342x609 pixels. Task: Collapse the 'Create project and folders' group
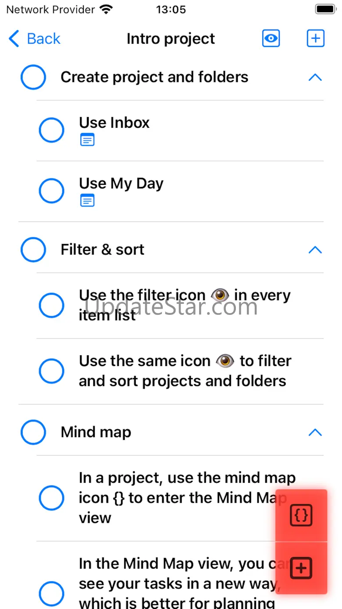coord(315,78)
